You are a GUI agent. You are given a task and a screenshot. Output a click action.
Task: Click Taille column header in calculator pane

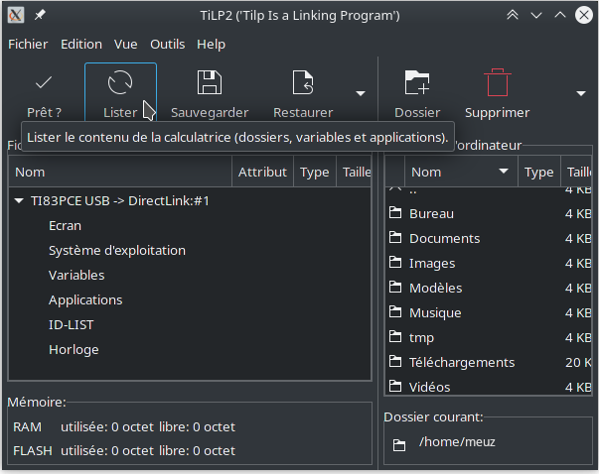point(354,172)
